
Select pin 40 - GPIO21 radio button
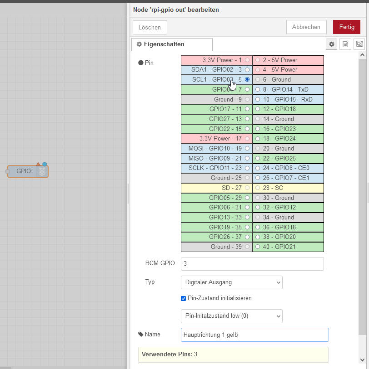click(258, 247)
